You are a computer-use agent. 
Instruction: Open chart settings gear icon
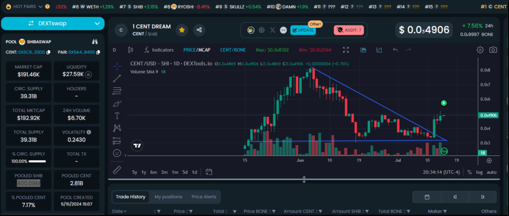480,50
